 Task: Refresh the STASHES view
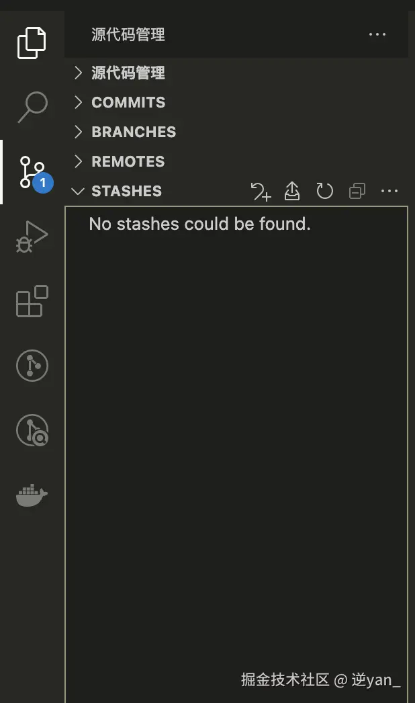[324, 192]
